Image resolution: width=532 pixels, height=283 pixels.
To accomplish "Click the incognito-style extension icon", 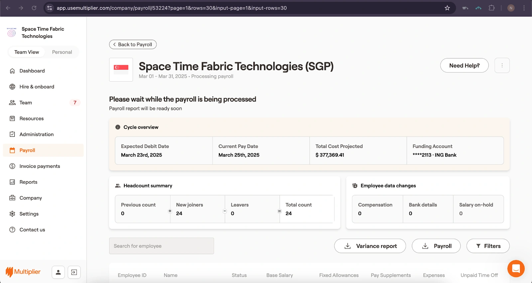I will (x=465, y=8).
